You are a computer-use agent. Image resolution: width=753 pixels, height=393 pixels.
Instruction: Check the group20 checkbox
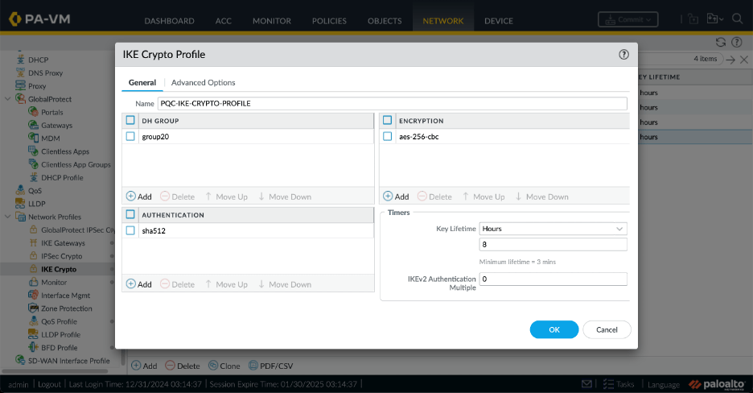point(130,137)
